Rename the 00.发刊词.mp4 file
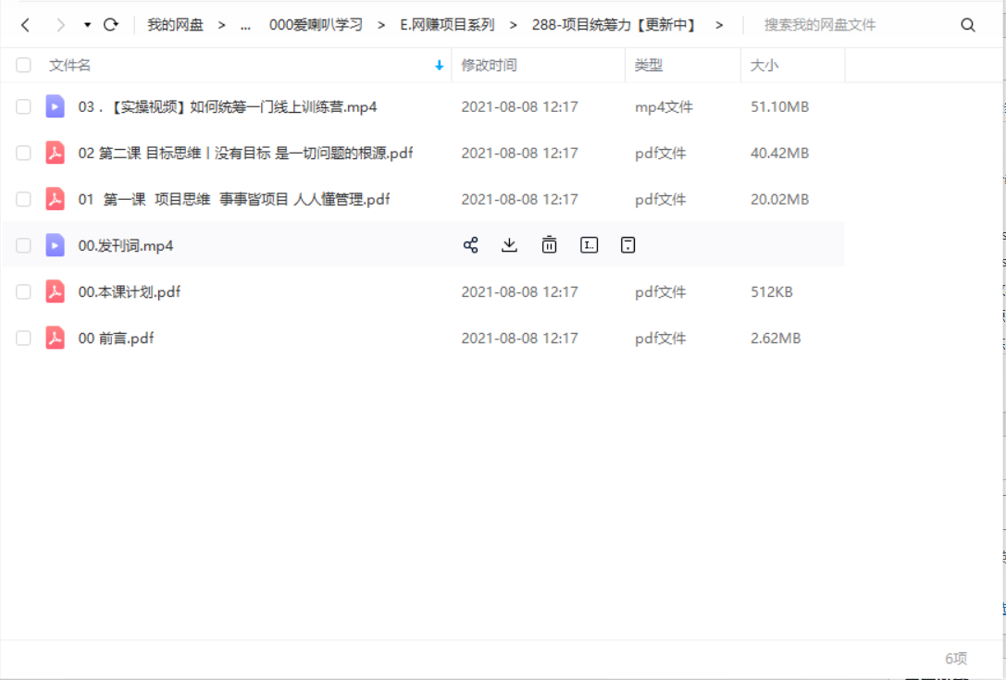The width and height of the screenshot is (1006, 680). click(589, 245)
